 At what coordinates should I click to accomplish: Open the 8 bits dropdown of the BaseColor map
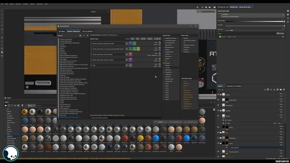coord(156,44)
